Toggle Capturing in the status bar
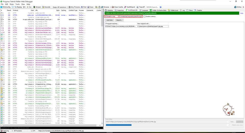The image size is (245, 133). 5,131
